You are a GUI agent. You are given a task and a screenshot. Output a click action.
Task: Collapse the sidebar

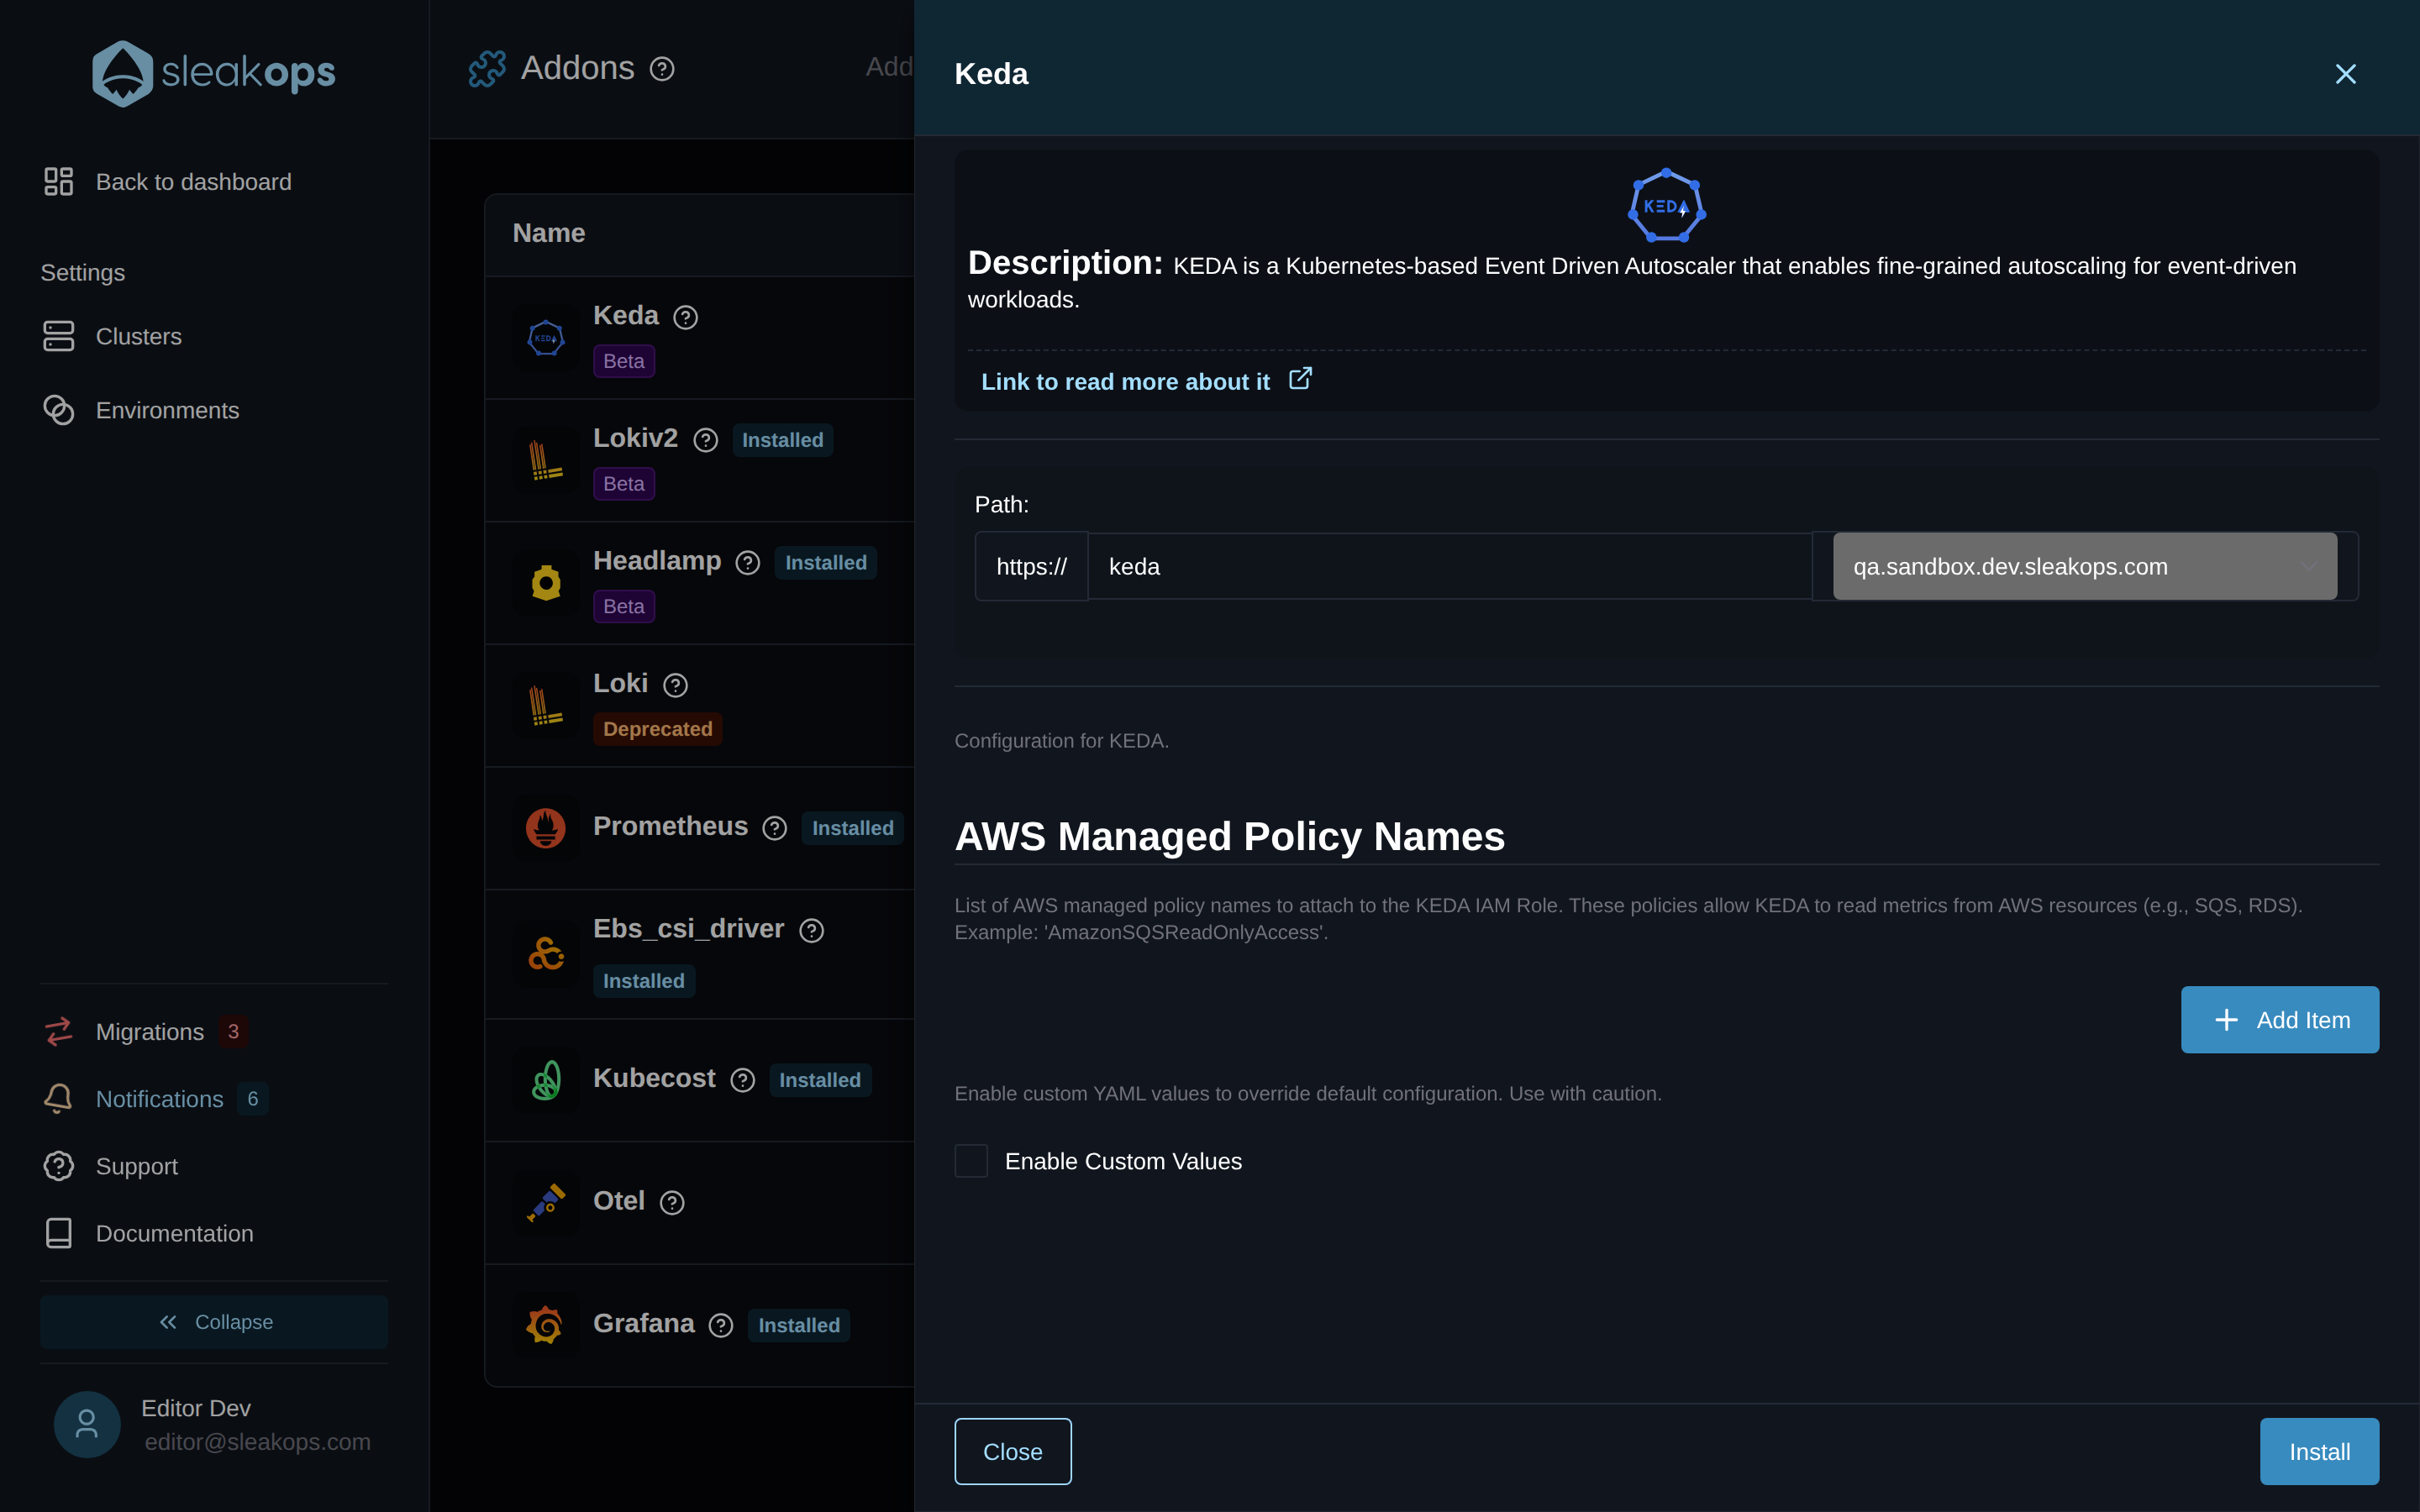click(x=214, y=1322)
